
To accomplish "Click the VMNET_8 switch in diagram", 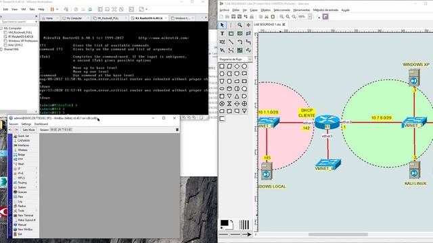I will [x=327, y=165].
